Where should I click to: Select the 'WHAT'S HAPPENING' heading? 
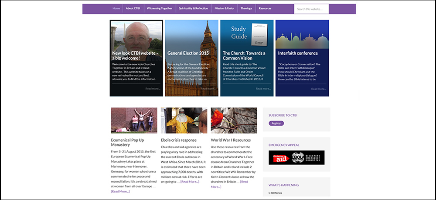click(x=284, y=185)
